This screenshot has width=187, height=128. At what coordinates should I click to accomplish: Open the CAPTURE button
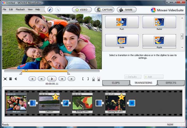point(104,9)
